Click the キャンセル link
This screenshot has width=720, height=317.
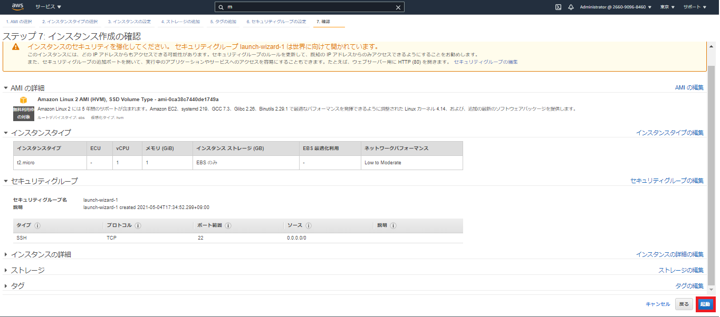(x=658, y=304)
